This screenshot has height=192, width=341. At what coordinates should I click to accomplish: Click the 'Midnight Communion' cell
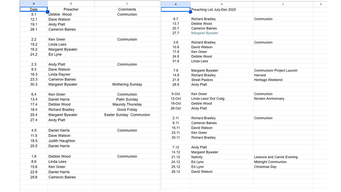283,162
